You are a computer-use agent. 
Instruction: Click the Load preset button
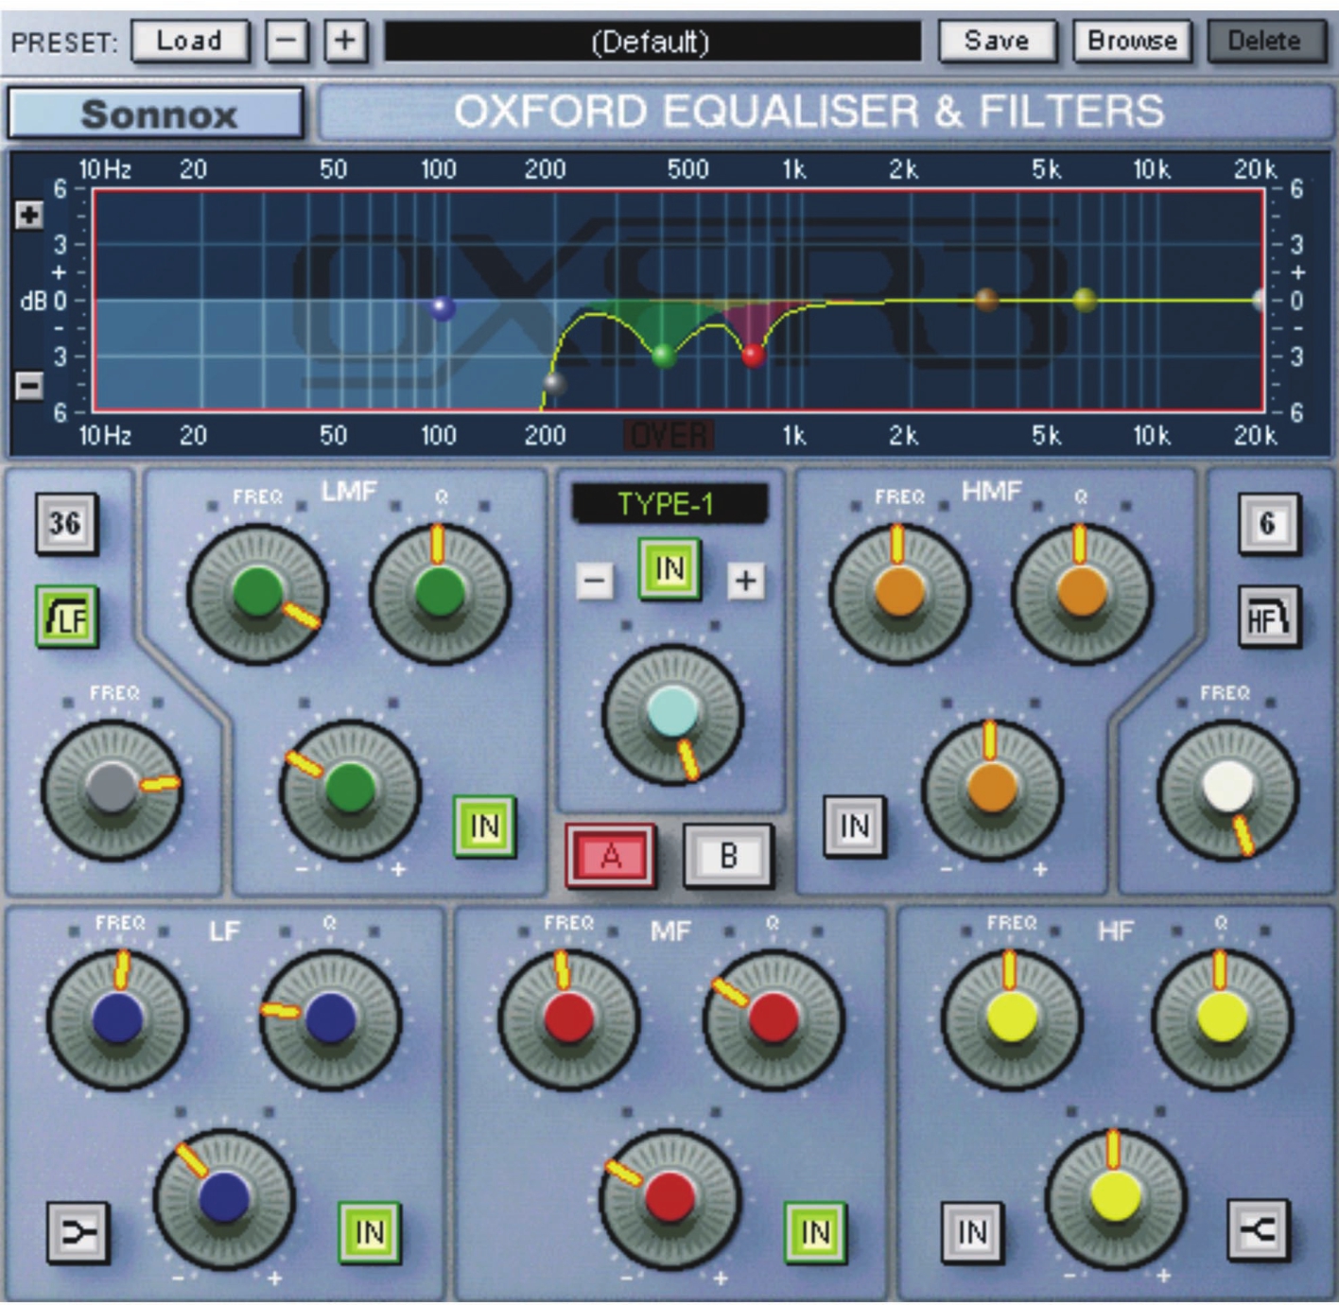[190, 42]
